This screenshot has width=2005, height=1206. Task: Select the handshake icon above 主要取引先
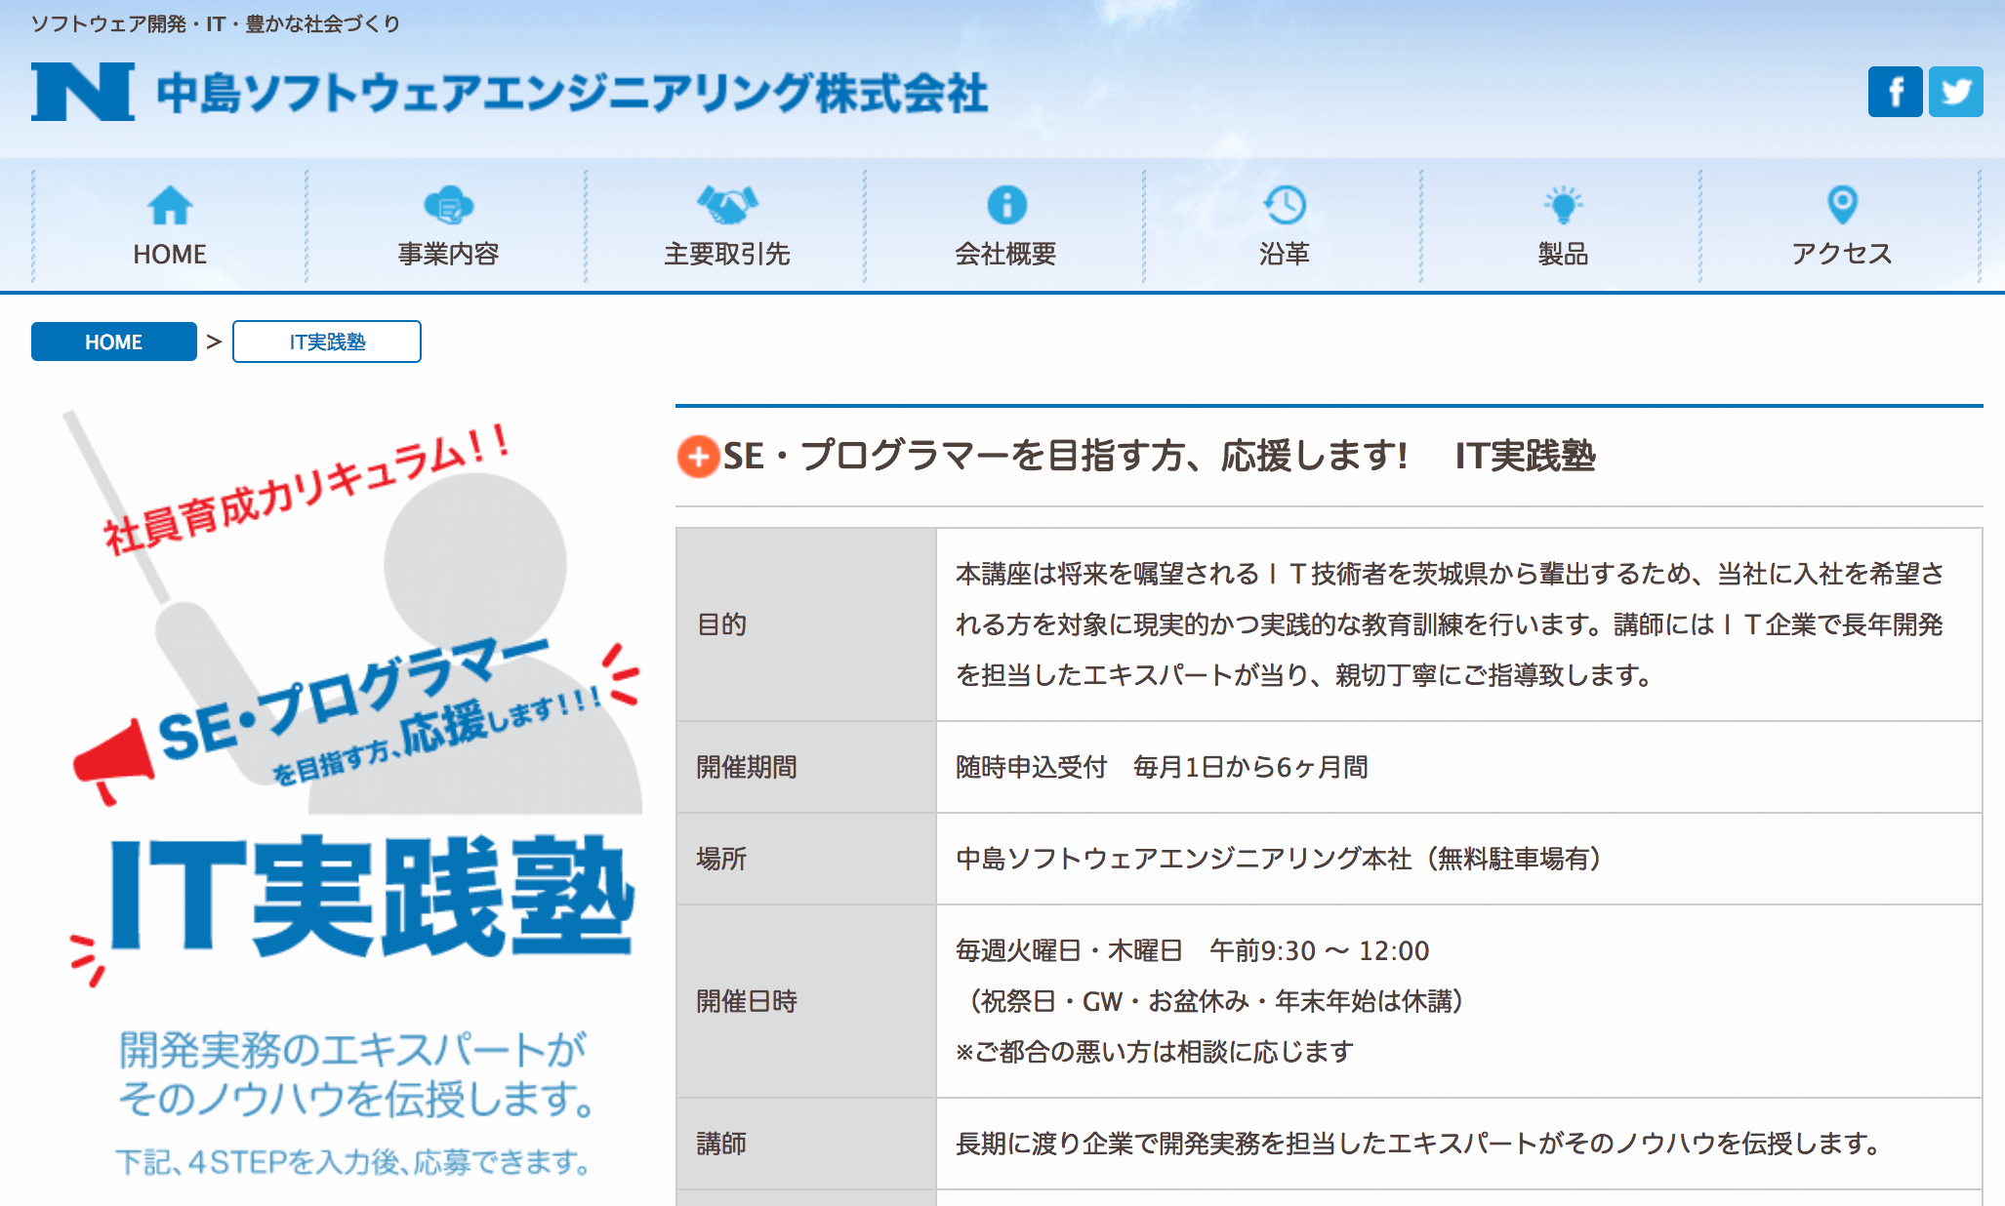pyautogui.click(x=727, y=204)
